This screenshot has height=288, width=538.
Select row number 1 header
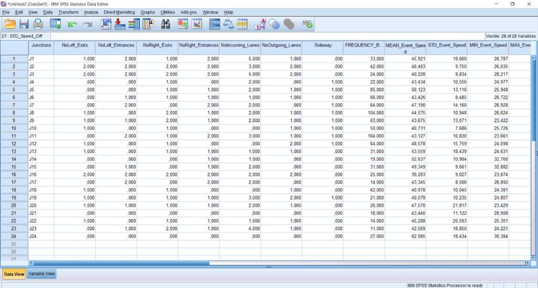tap(14, 59)
